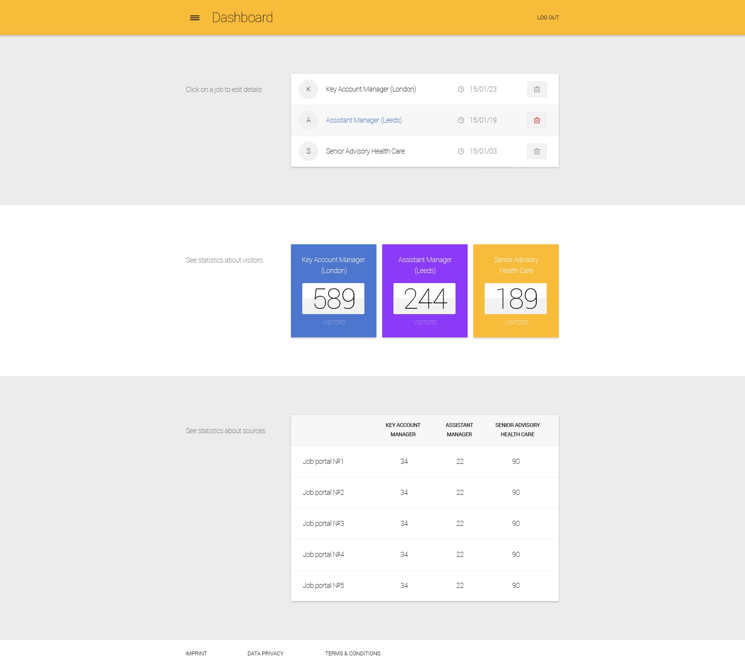Click VISITORS label under 244
This screenshot has width=745, height=667.
coord(425,323)
